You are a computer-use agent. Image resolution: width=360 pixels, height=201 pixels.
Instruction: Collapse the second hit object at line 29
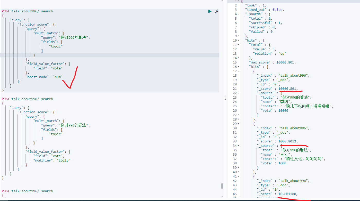pyautogui.click(x=238, y=124)
